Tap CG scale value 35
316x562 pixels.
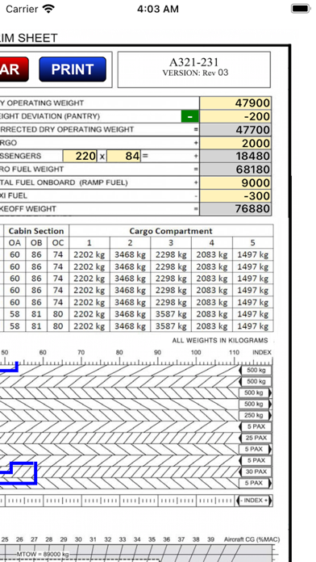point(152,539)
